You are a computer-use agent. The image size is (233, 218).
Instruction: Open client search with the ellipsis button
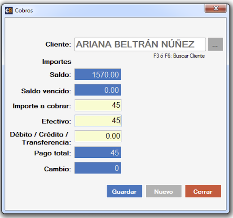pos(215,44)
